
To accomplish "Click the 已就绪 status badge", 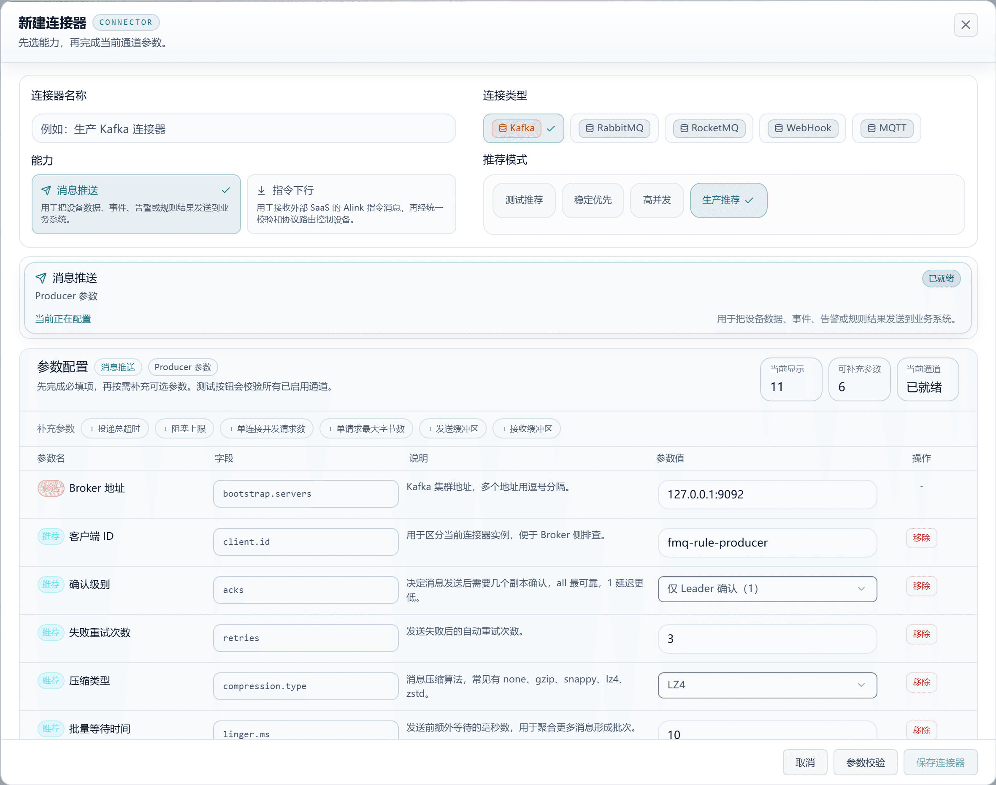I will [941, 279].
